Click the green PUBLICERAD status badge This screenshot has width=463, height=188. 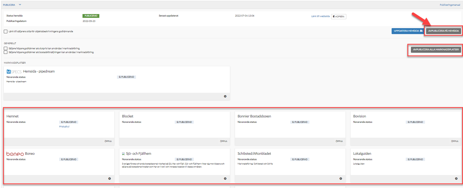pyautogui.click(x=91, y=16)
